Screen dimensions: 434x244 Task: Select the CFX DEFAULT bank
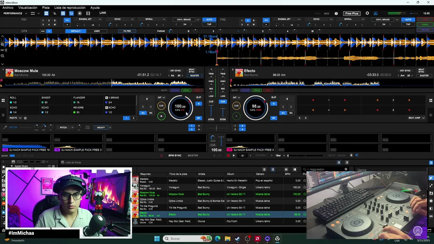(76, 31)
